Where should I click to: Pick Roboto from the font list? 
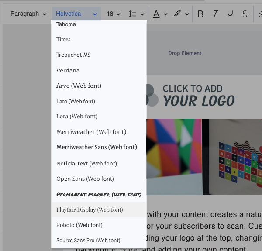[79, 225]
